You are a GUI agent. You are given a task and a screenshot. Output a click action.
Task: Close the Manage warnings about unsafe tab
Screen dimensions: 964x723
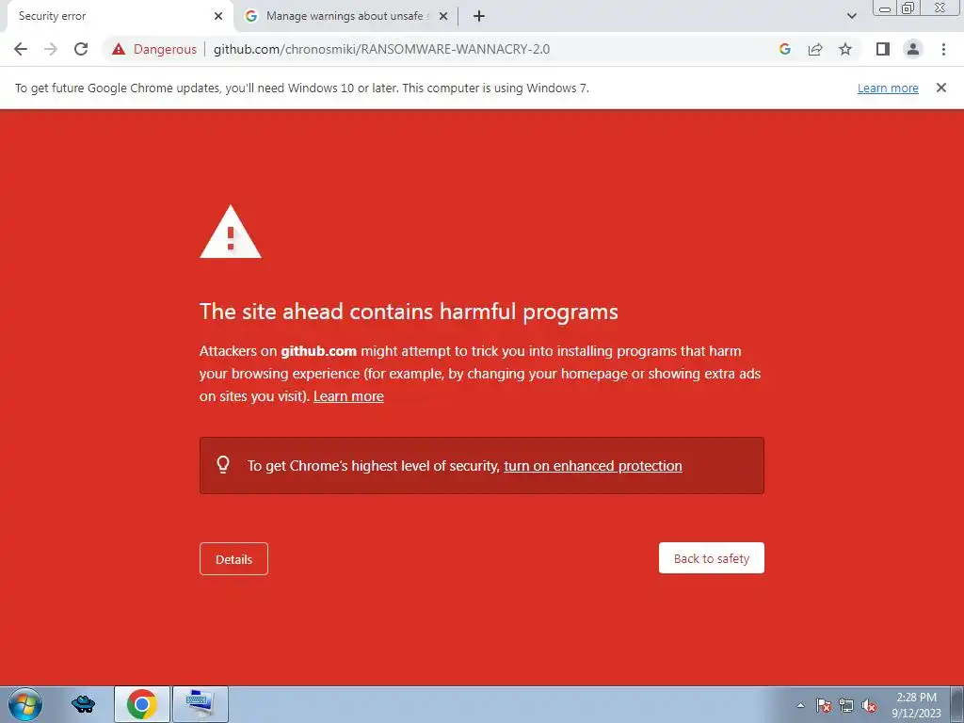(x=443, y=16)
